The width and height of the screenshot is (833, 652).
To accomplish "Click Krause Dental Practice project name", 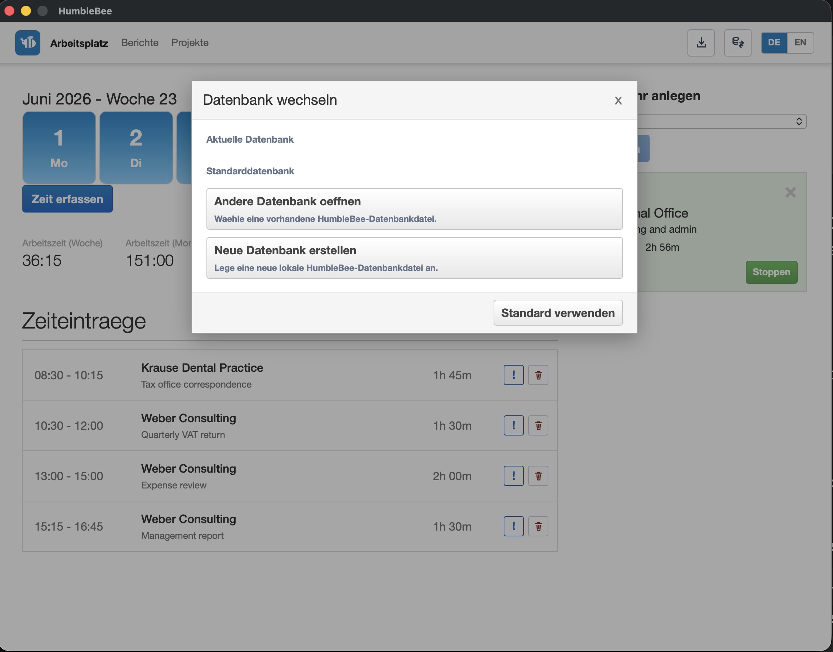I will 202,368.
